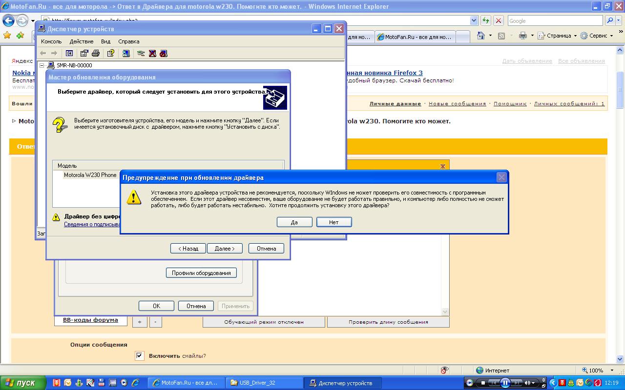Collapse the SMR-NB-00000 tree node

(42, 65)
